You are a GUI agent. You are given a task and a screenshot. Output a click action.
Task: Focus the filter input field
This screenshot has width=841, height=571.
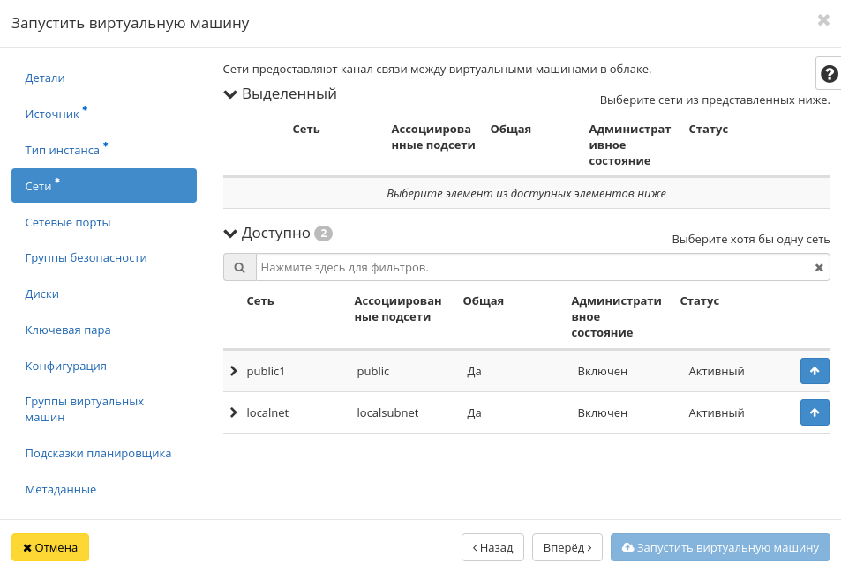[x=533, y=267]
